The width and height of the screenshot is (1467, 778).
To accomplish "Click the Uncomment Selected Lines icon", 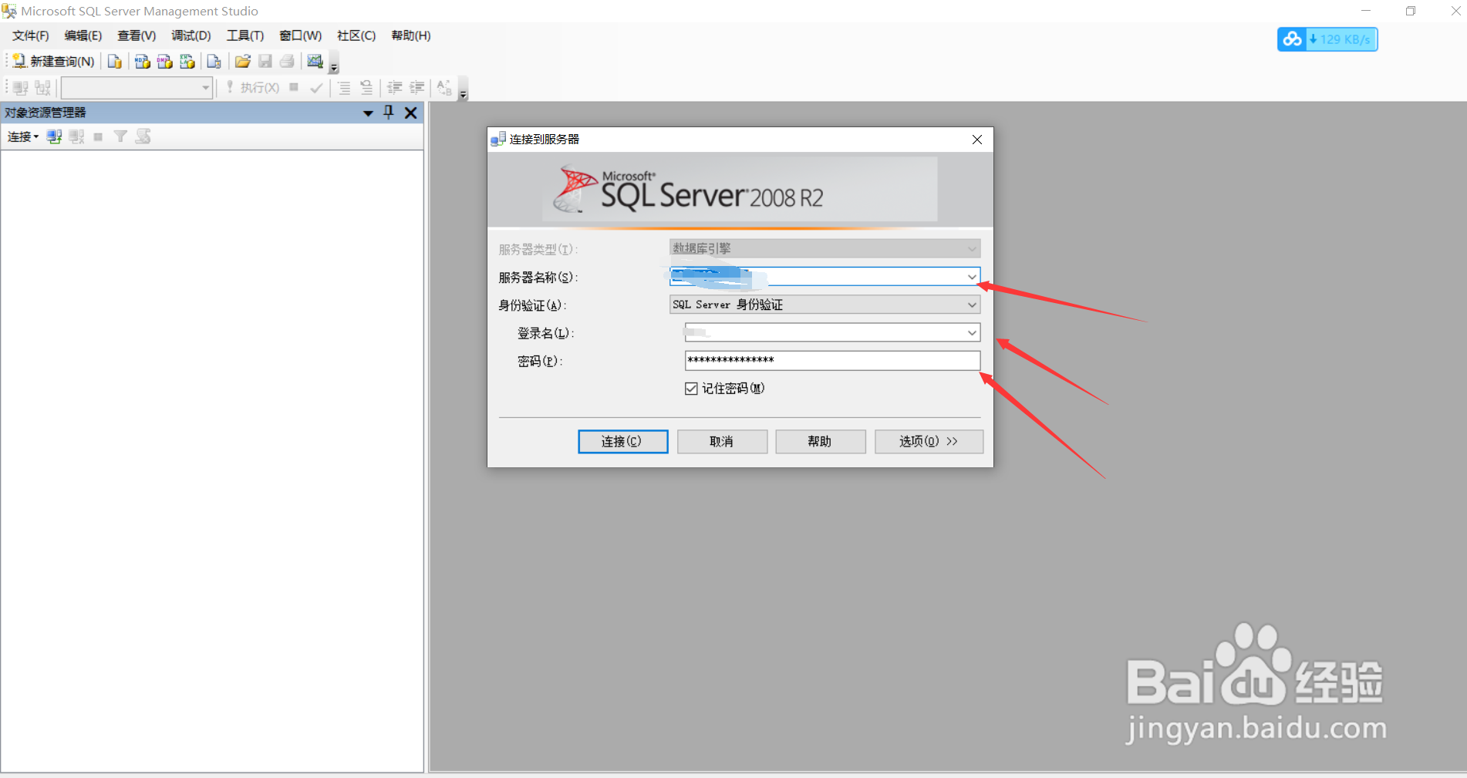I will pos(366,88).
